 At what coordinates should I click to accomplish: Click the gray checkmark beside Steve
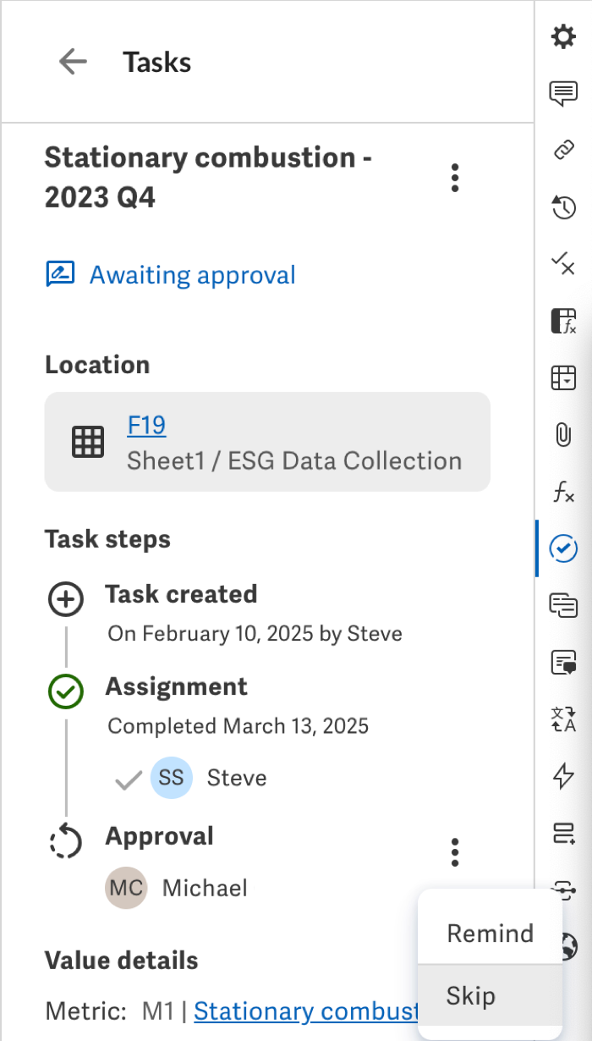click(128, 779)
